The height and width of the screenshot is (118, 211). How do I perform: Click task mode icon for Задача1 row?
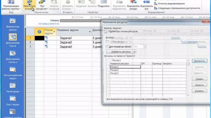click(x=46, y=38)
